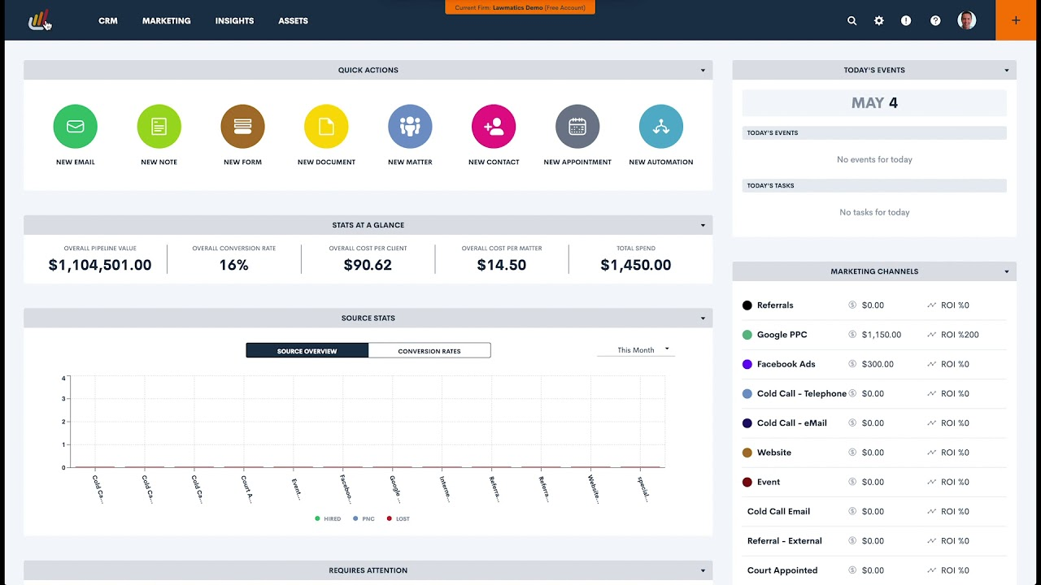Viewport: 1041px width, 585px height.
Task: Click the Lawmatics Demo current firm banner
Action: pos(520,6)
